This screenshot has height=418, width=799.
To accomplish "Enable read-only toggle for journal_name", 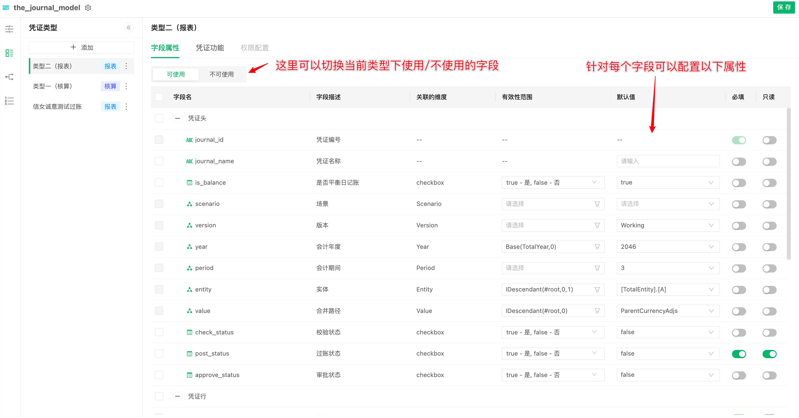I will point(769,162).
